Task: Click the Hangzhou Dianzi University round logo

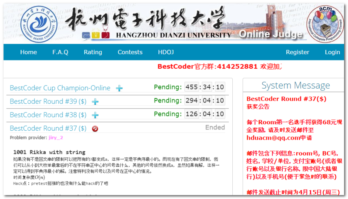Action: point(39,24)
